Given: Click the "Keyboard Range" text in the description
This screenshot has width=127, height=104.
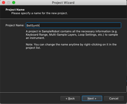Looking at the screenshot, I should [x=37, y=35].
